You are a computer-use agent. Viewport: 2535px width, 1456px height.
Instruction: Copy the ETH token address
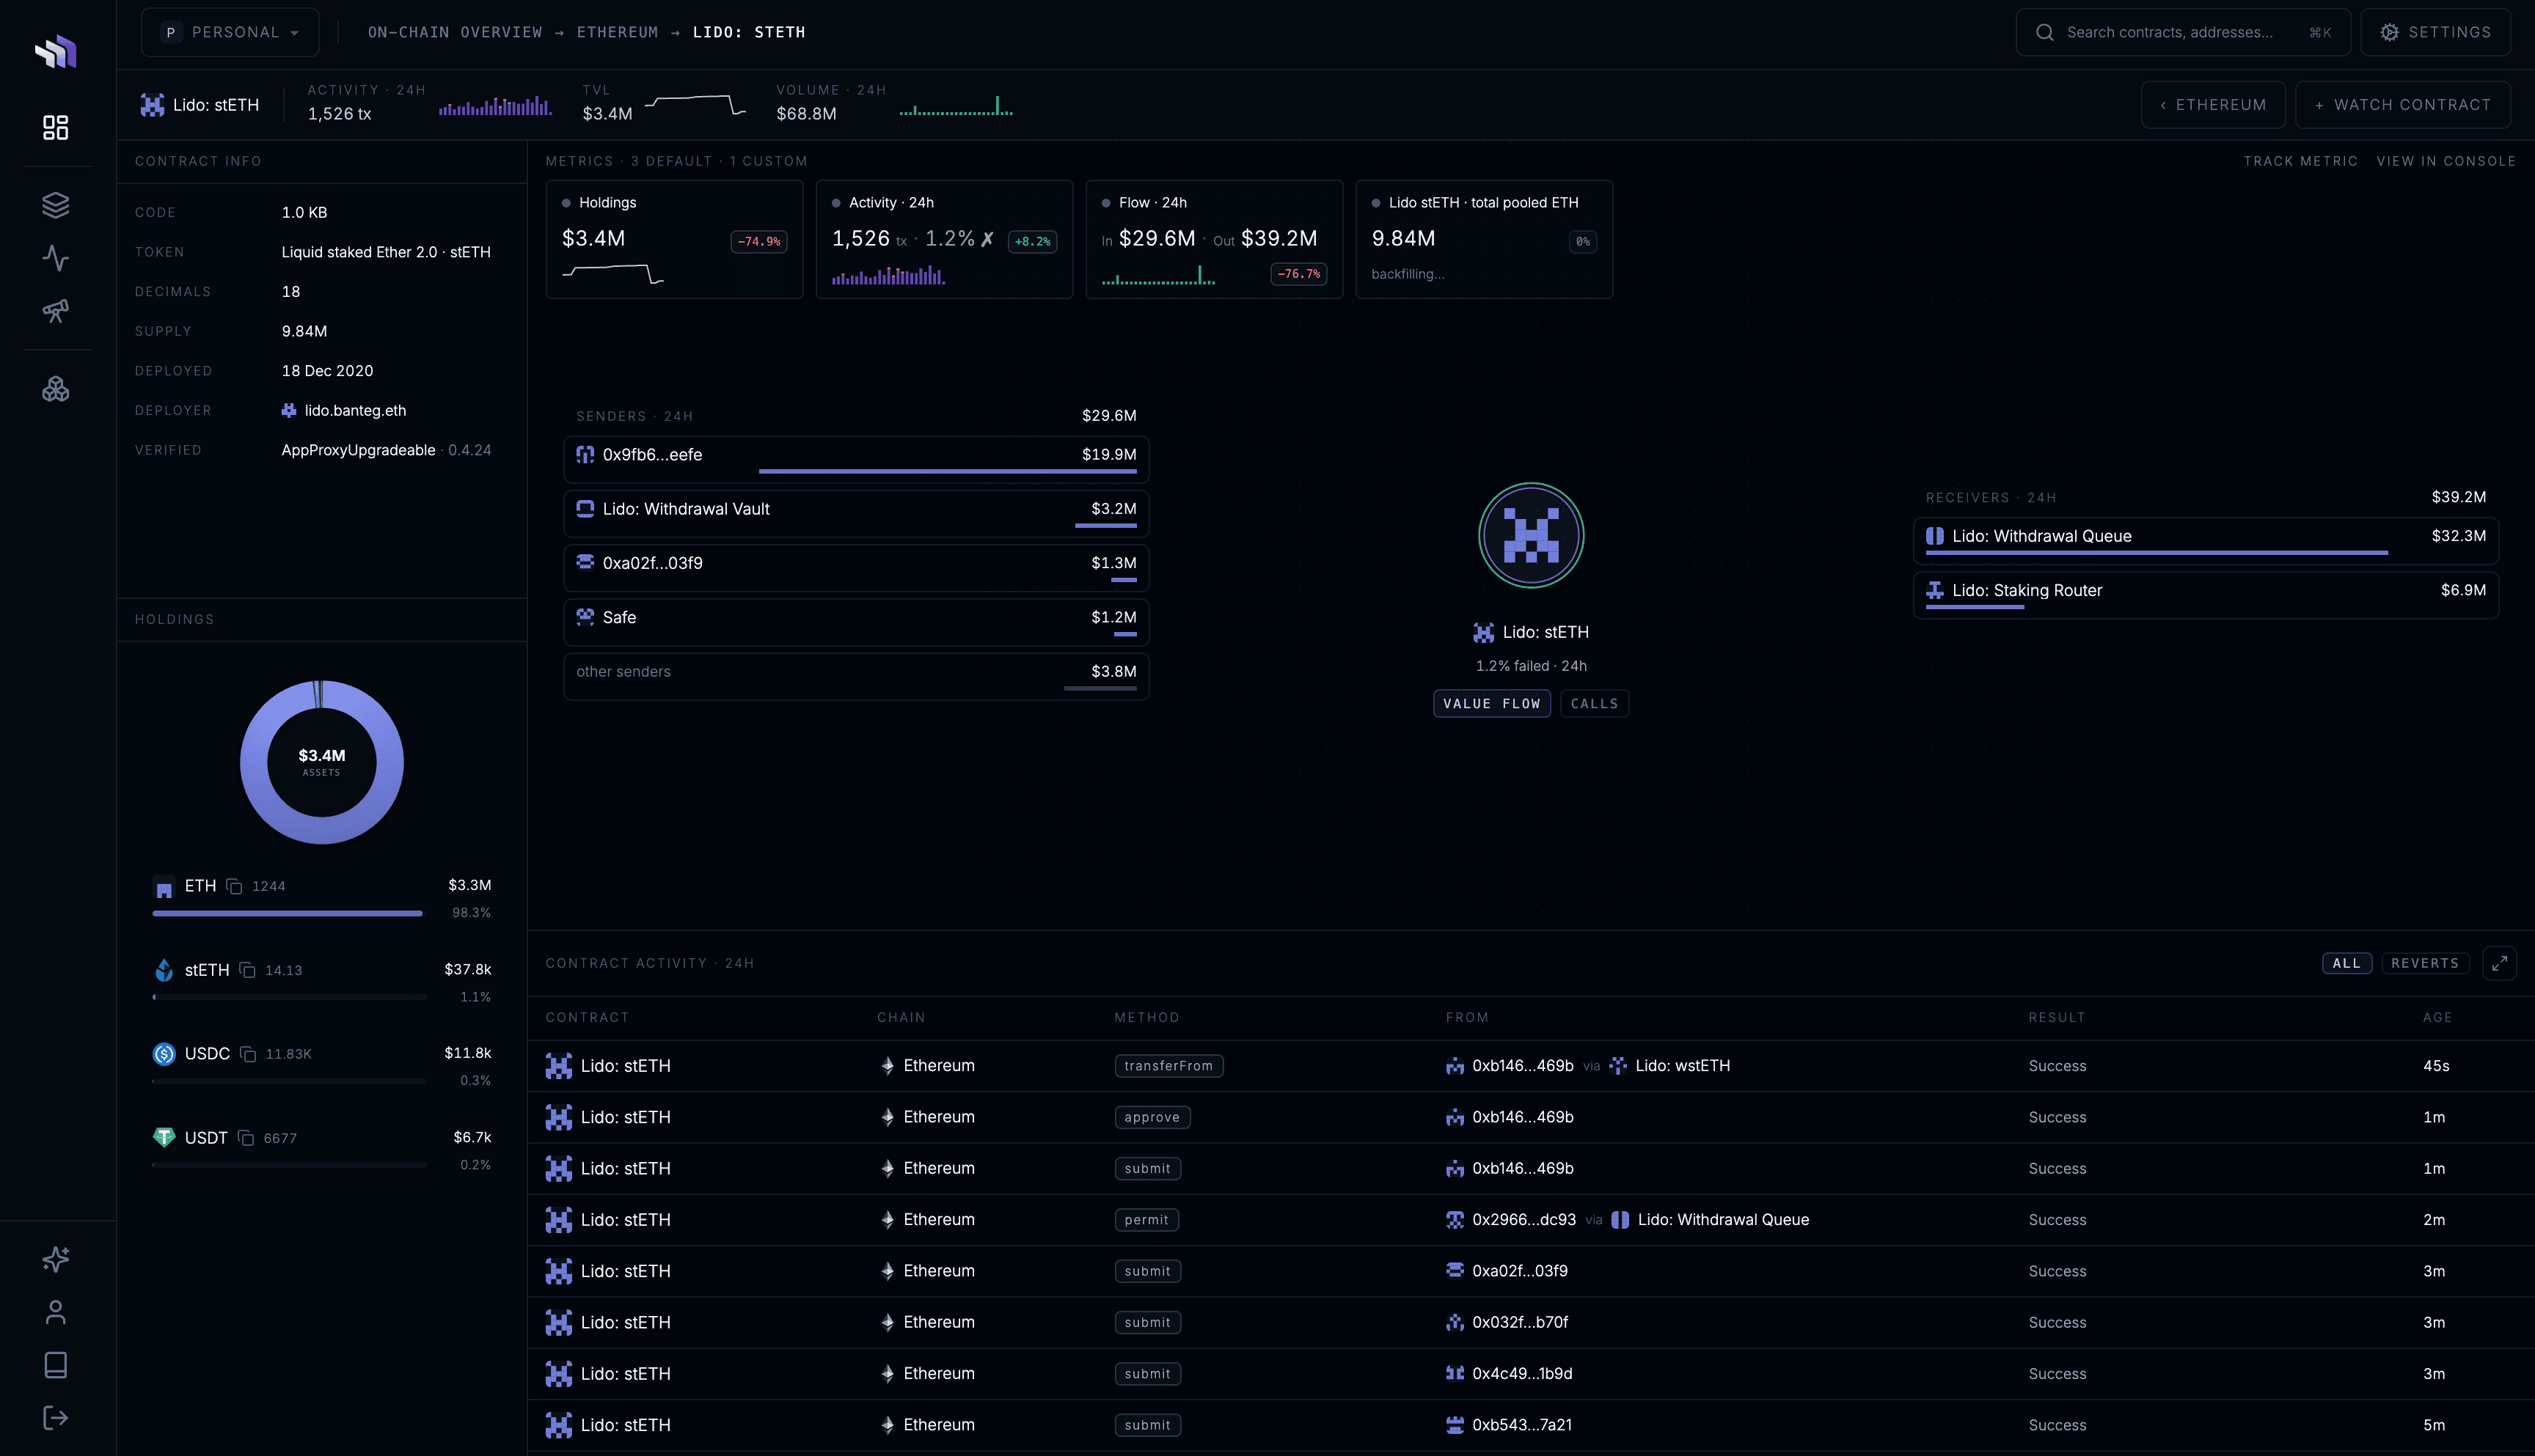click(234, 886)
